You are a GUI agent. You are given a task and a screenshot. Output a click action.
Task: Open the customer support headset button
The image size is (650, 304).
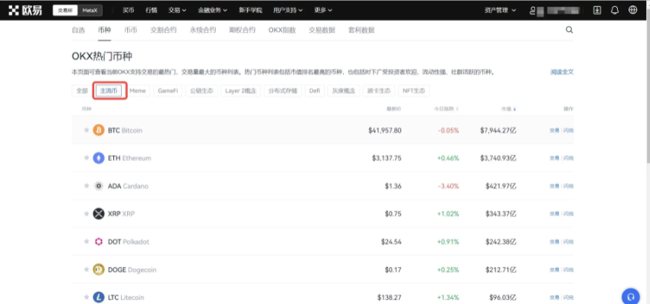(631, 296)
